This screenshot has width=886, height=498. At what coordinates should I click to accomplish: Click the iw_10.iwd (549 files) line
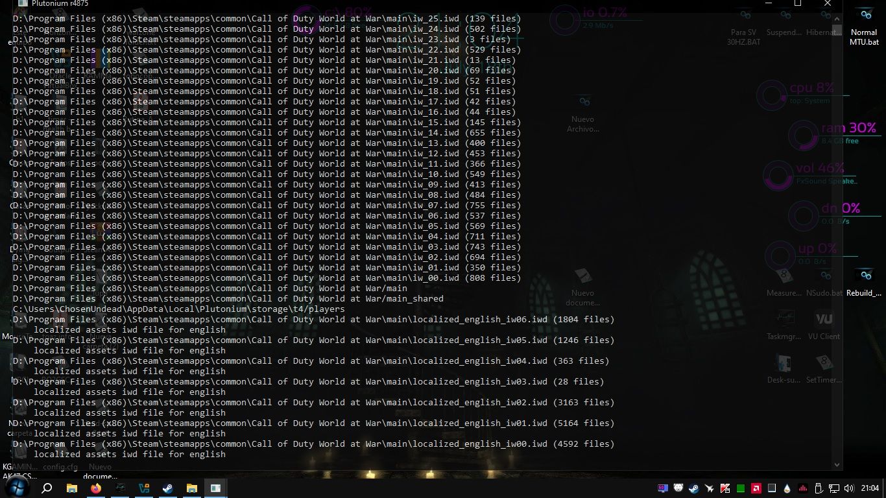tap(267, 174)
